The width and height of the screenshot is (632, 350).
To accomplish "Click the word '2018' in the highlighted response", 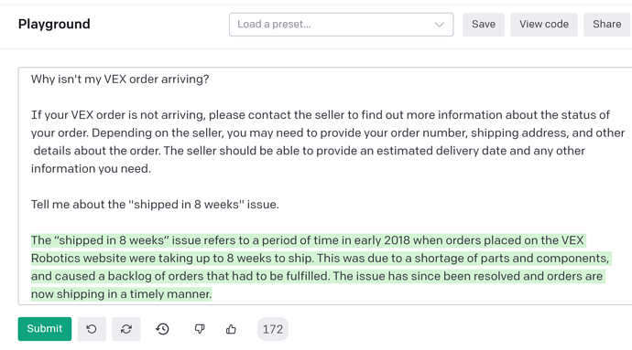I will pyautogui.click(x=397, y=240).
